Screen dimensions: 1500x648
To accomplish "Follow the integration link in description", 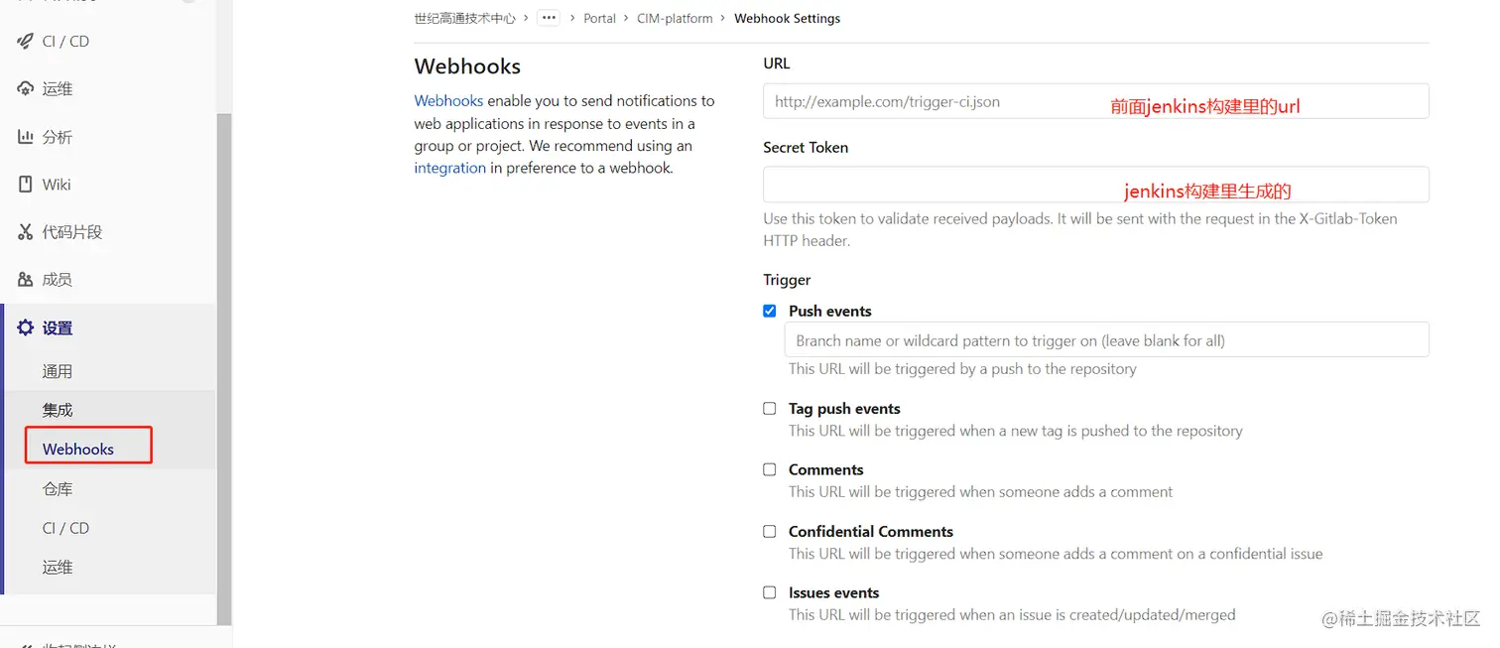I will coord(449,168).
